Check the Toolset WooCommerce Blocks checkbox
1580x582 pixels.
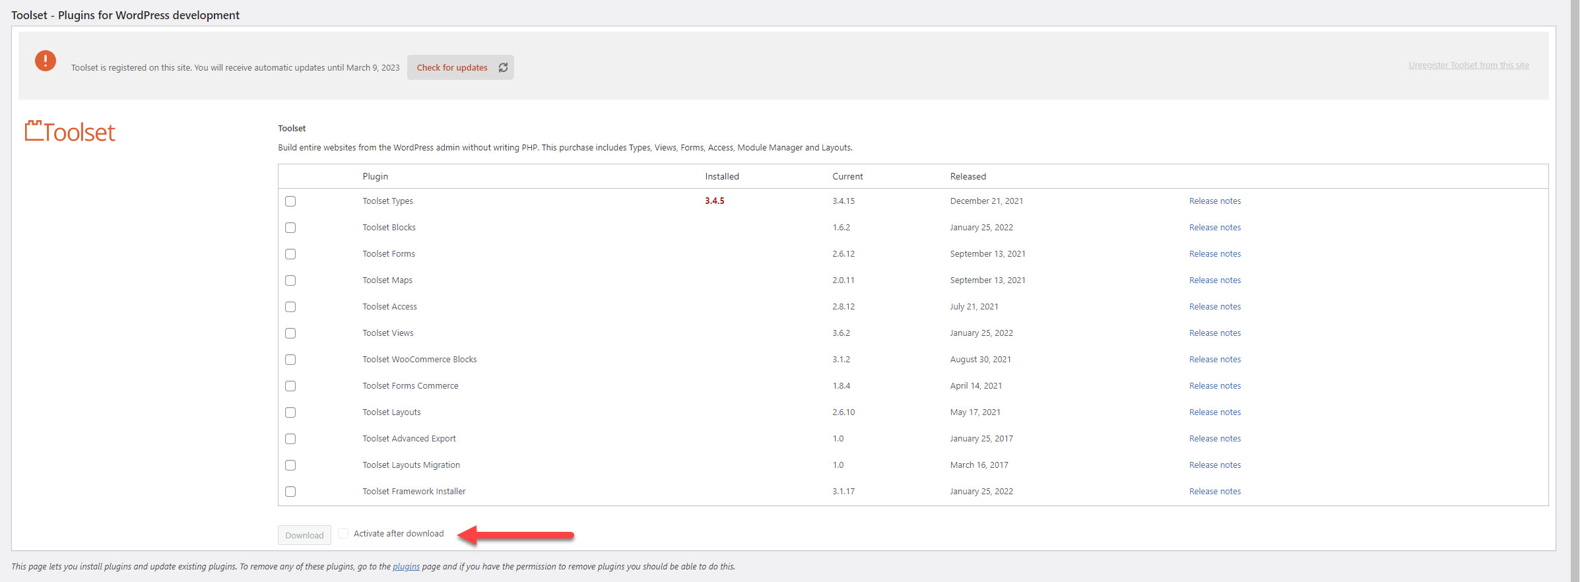[x=290, y=360]
